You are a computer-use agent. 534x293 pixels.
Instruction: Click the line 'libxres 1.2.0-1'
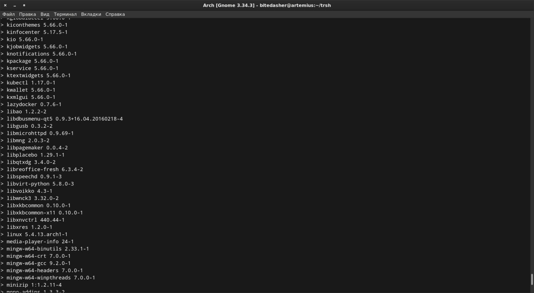pyautogui.click(x=30, y=227)
